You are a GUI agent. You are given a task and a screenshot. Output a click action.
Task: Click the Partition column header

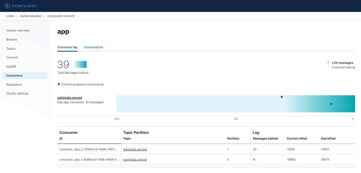pyautogui.click(x=233, y=138)
